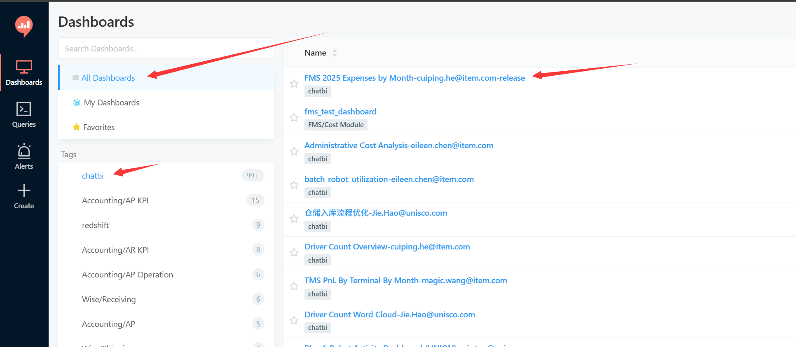Filter by the chatbi tag
This screenshot has height=347, width=796.
tap(93, 176)
